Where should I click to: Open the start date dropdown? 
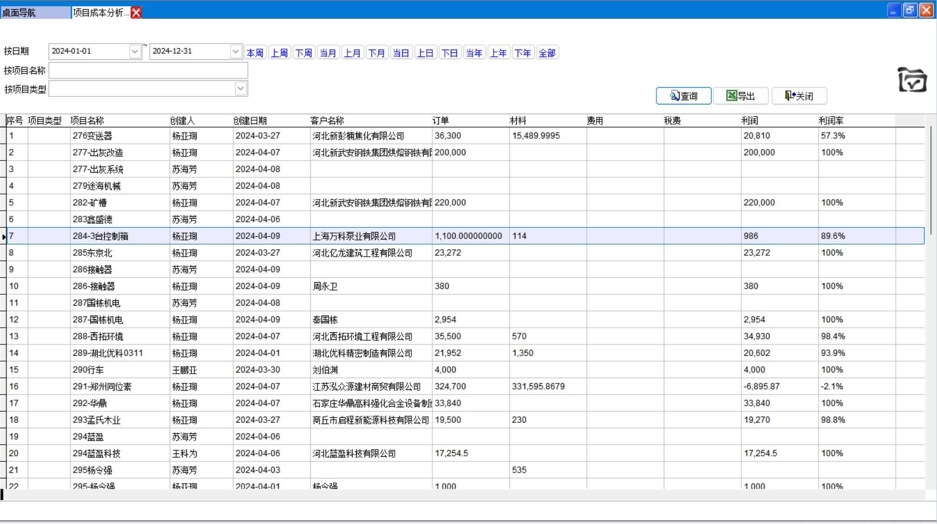click(x=135, y=52)
